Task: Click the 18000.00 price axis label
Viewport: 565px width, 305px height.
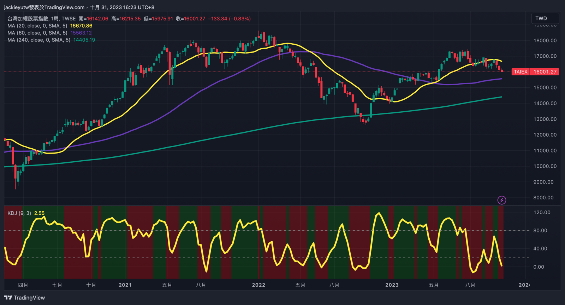Action: (x=545, y=41)
